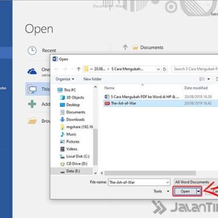218x218 pixels.
Task: Go up one level with Documents up arrow
Action: 126,47
